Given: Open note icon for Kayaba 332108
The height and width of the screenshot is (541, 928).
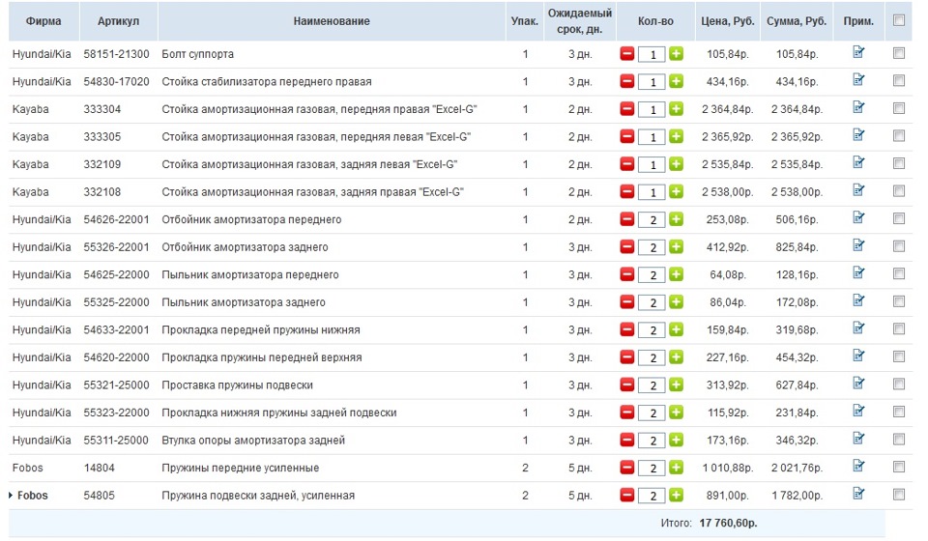Looking at the screenshot, I should [858, 189].
